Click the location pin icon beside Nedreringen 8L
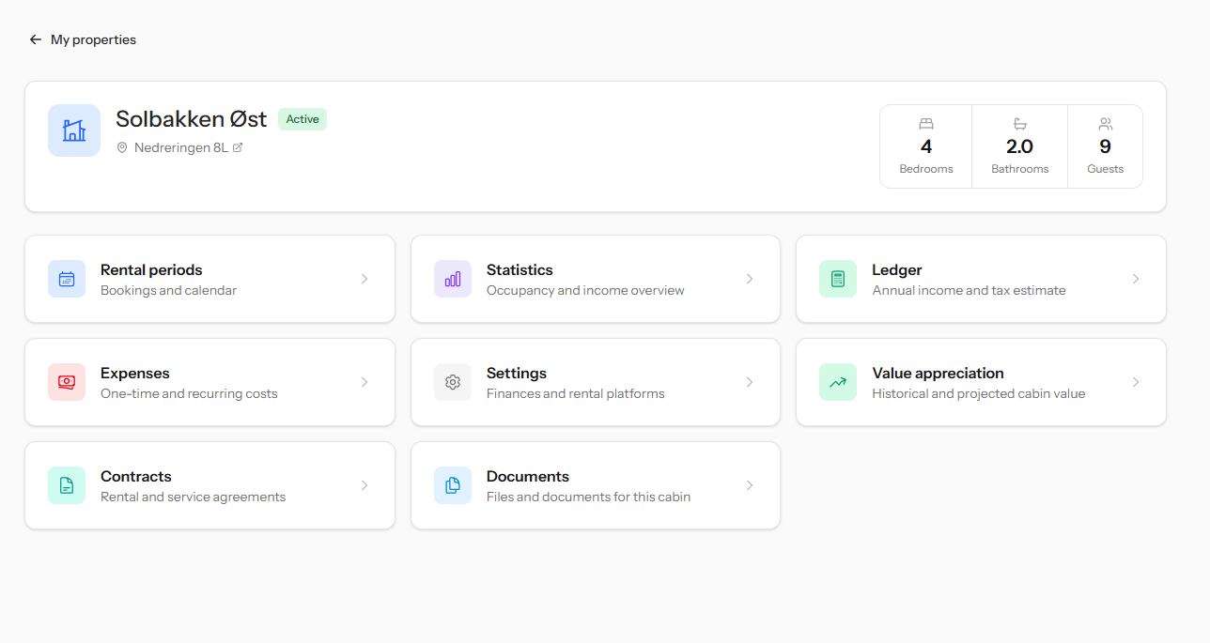The width and height of the screenshot is (1210, 643). click(x=121, y=147)
